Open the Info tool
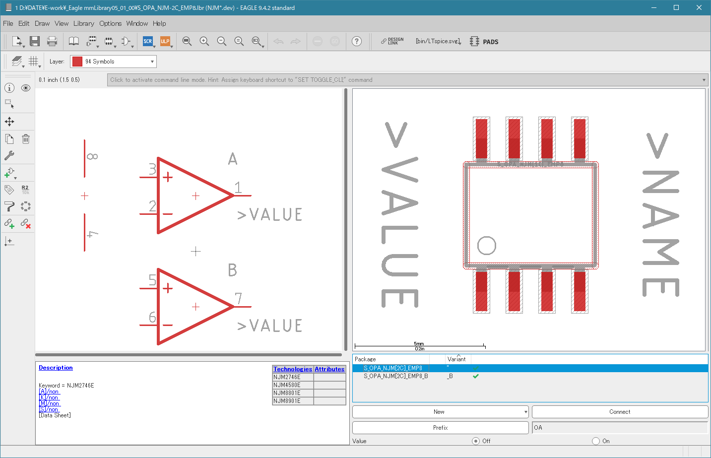 pos(9,88)
